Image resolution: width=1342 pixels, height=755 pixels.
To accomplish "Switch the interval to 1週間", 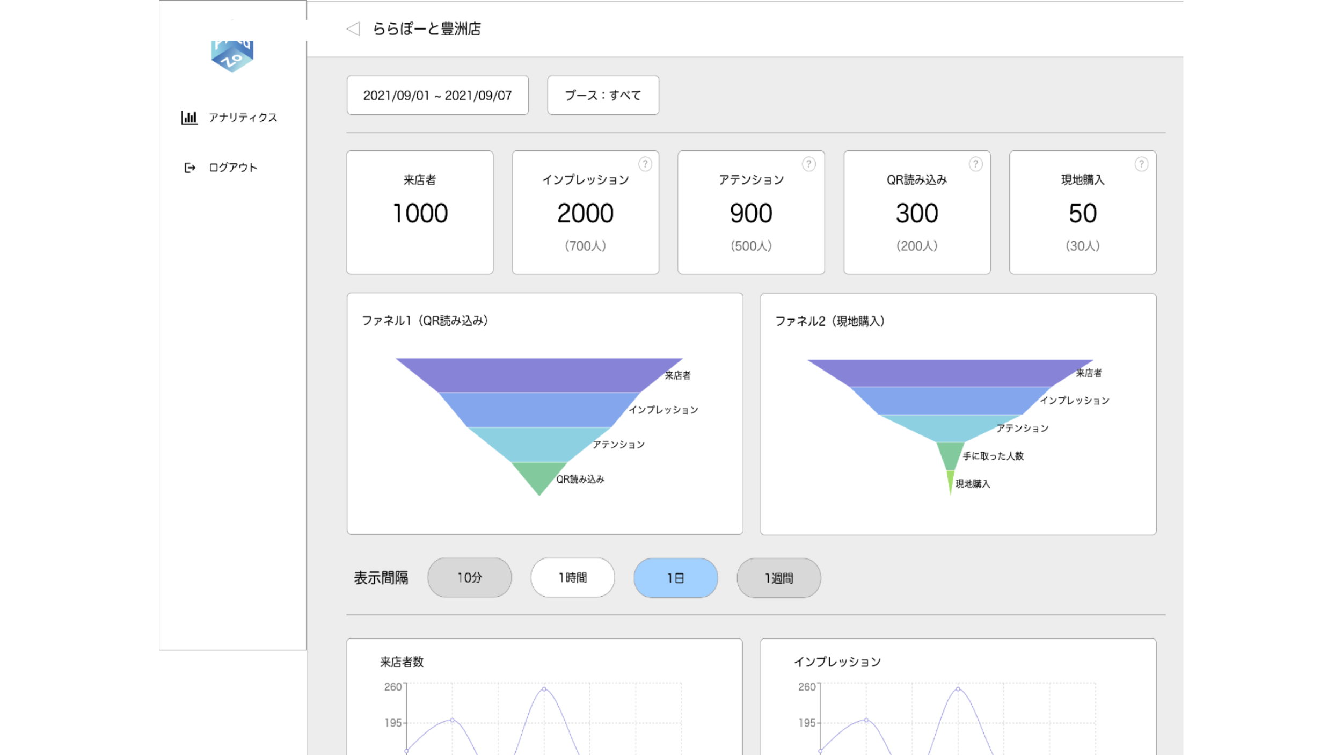I will point(778,578).
